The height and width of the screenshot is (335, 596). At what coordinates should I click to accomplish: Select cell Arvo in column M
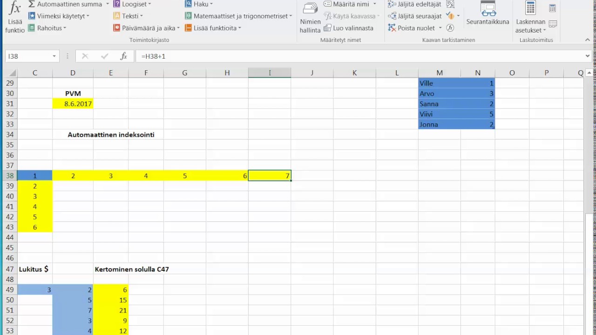pyautogui.click(x=440, y=94)
